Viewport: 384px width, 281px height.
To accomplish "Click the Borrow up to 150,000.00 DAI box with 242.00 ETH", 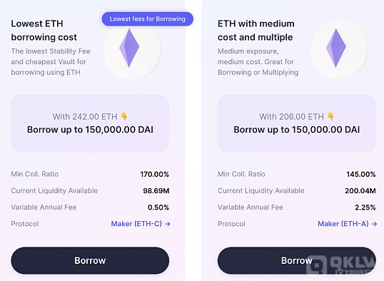I will 90,123.
